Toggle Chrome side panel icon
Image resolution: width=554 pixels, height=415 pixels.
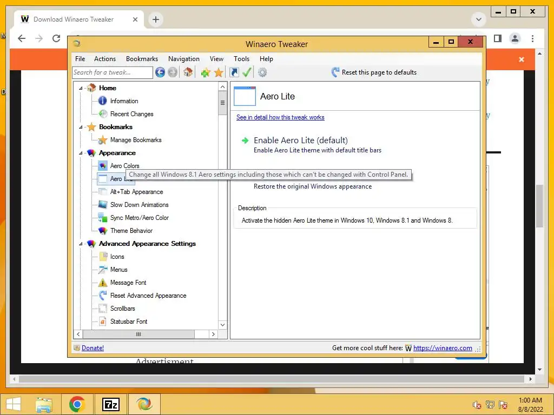(498, 38)
